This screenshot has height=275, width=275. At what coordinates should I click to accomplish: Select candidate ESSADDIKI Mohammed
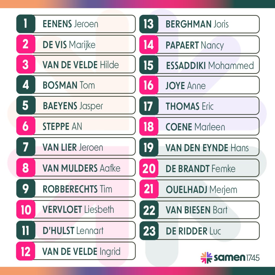[210, 65]
